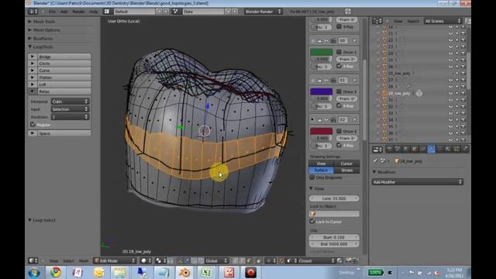Click the Info editor type icon

coord(33,12)
